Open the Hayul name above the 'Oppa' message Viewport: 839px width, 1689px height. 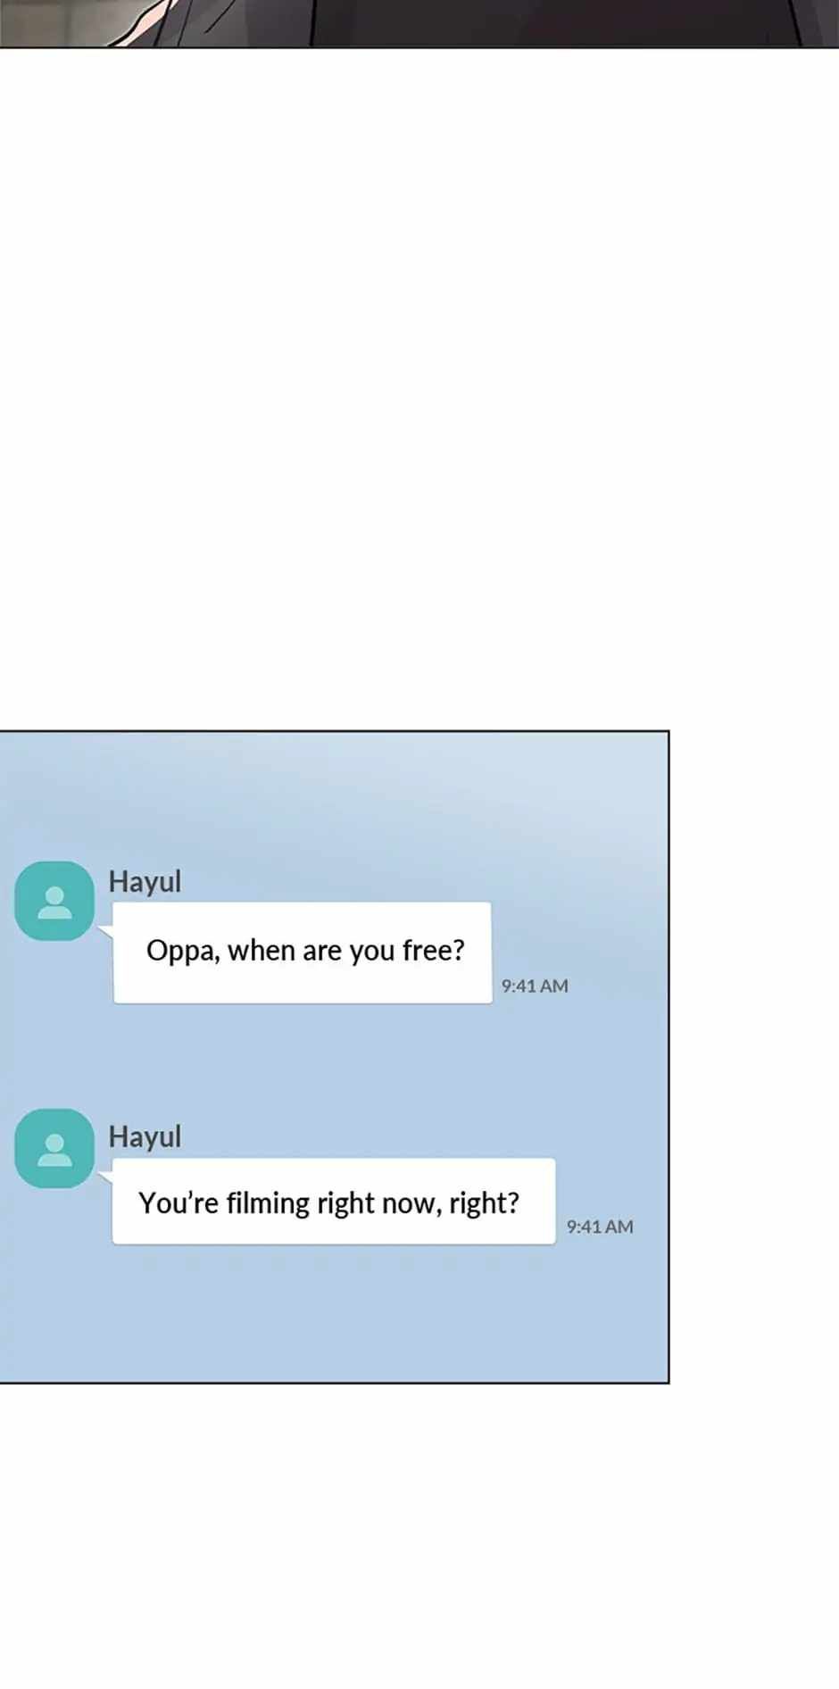pyautogui.click(x=145, y=882)
